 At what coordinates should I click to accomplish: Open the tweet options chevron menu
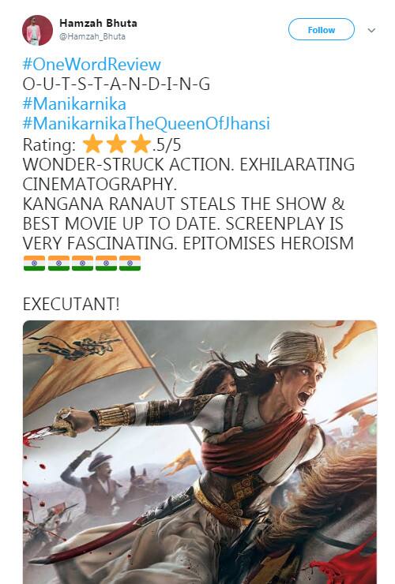(371, 30)
